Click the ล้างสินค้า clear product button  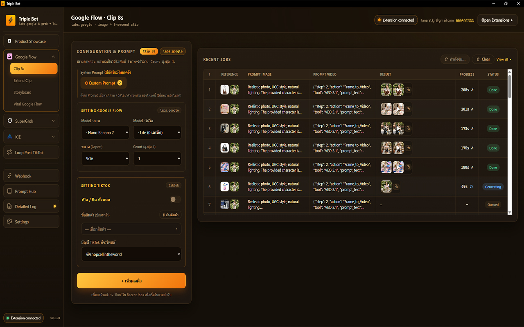tap(170, 215)
